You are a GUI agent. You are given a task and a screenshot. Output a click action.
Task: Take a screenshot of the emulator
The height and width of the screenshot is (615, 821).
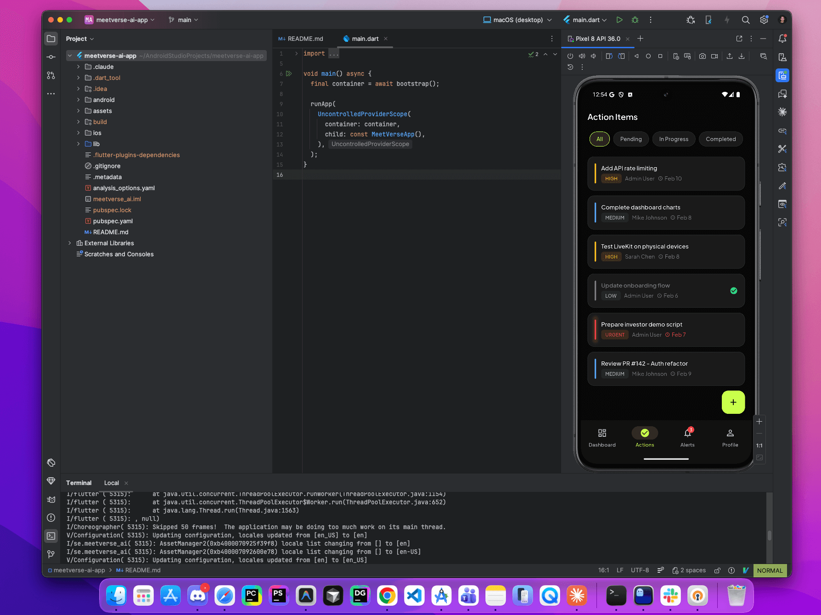pos(702,56)
